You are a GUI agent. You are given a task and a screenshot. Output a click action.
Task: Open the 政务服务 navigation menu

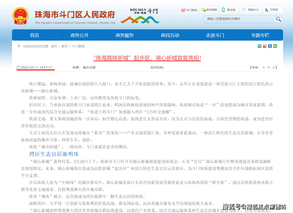pos(125,35)
